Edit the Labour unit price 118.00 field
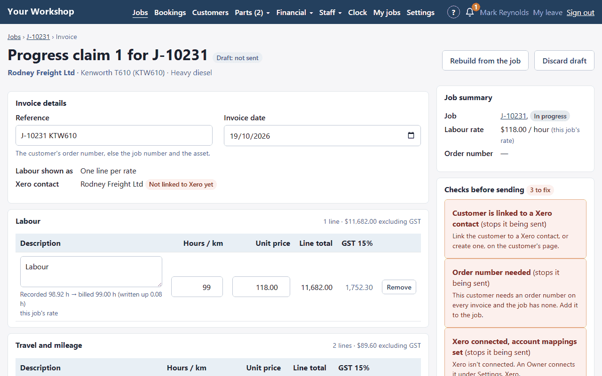 pos(261,287)
